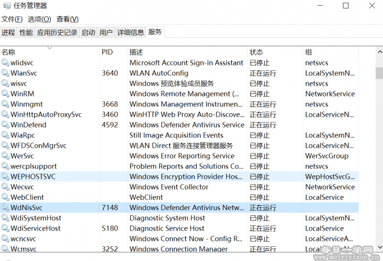Image resolution: width=383 pixels, height=261 pixels.
Task: Click the icon next to wercplsupport
Action: click(5, 166)
